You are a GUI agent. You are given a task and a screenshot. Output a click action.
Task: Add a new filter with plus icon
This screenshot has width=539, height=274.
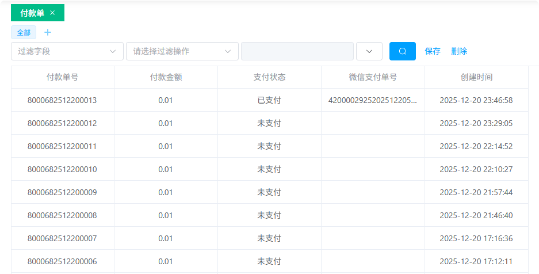(48, 32)
